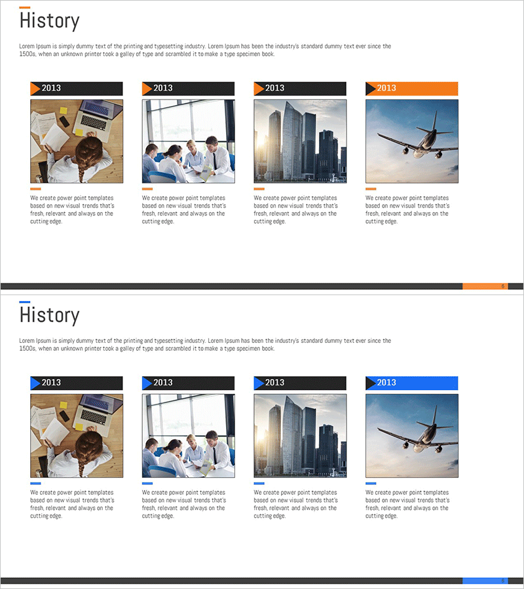
Task: Click the orange page number block in footer
Action: [485, 286]
